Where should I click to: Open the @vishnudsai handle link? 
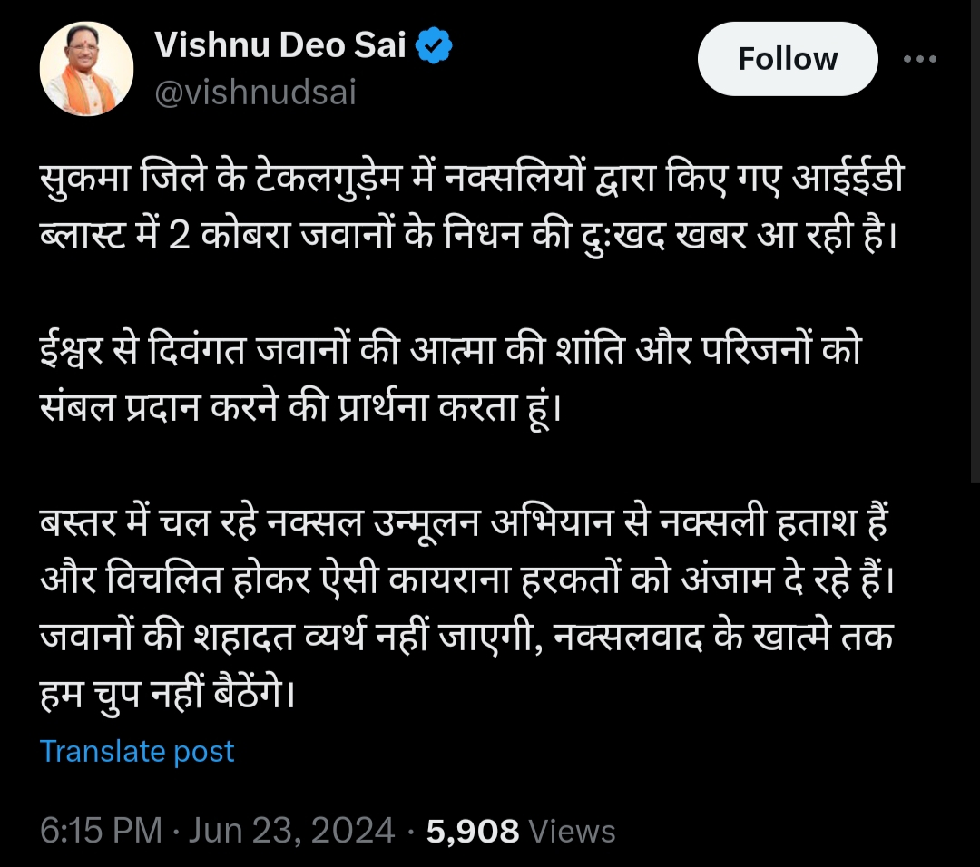[x=256, y=93]
